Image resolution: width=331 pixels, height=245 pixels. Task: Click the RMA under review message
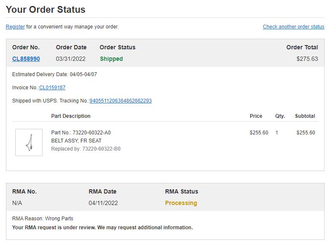tap(103, 228)
